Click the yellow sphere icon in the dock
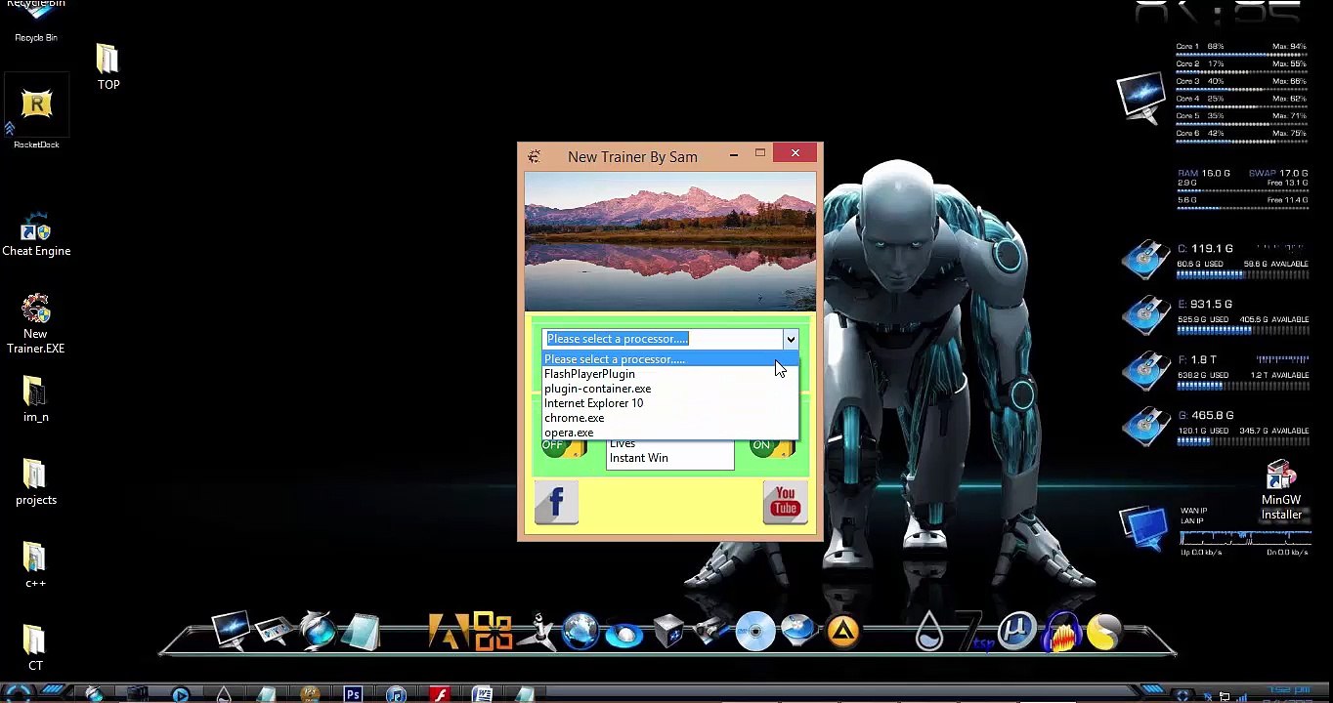Viewport: 1333px width, 703px height. (1103, 632)
